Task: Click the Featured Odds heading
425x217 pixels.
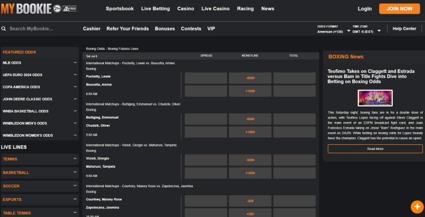Action: (20, 52)
